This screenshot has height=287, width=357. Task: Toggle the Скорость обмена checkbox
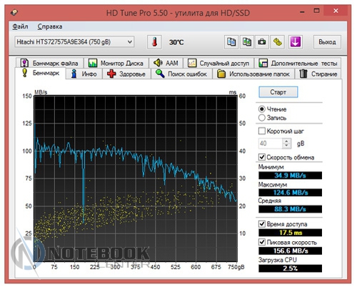[262, 157]
